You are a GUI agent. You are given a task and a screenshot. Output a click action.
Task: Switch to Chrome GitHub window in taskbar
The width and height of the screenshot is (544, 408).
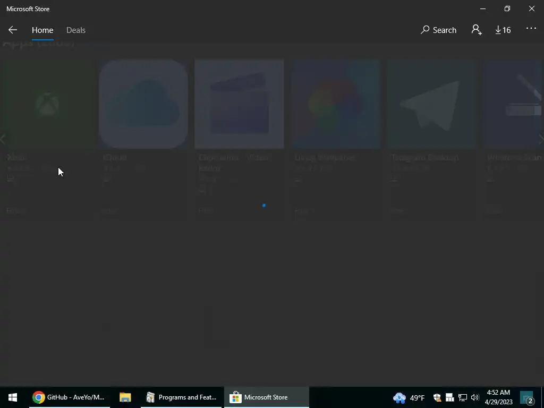tap(70, 397)
